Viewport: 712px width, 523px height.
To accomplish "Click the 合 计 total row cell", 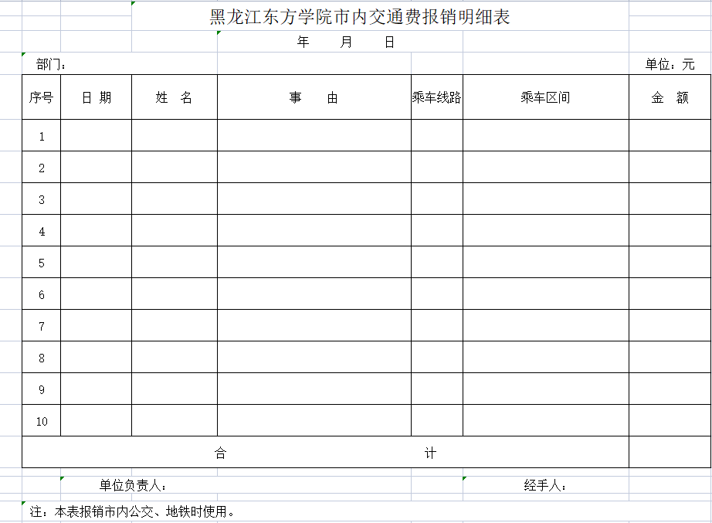I will 326,452.
